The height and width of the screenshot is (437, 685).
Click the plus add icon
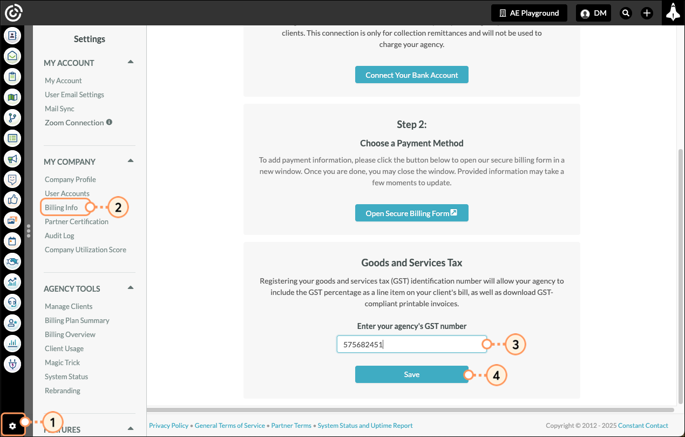tap(647, 13)
